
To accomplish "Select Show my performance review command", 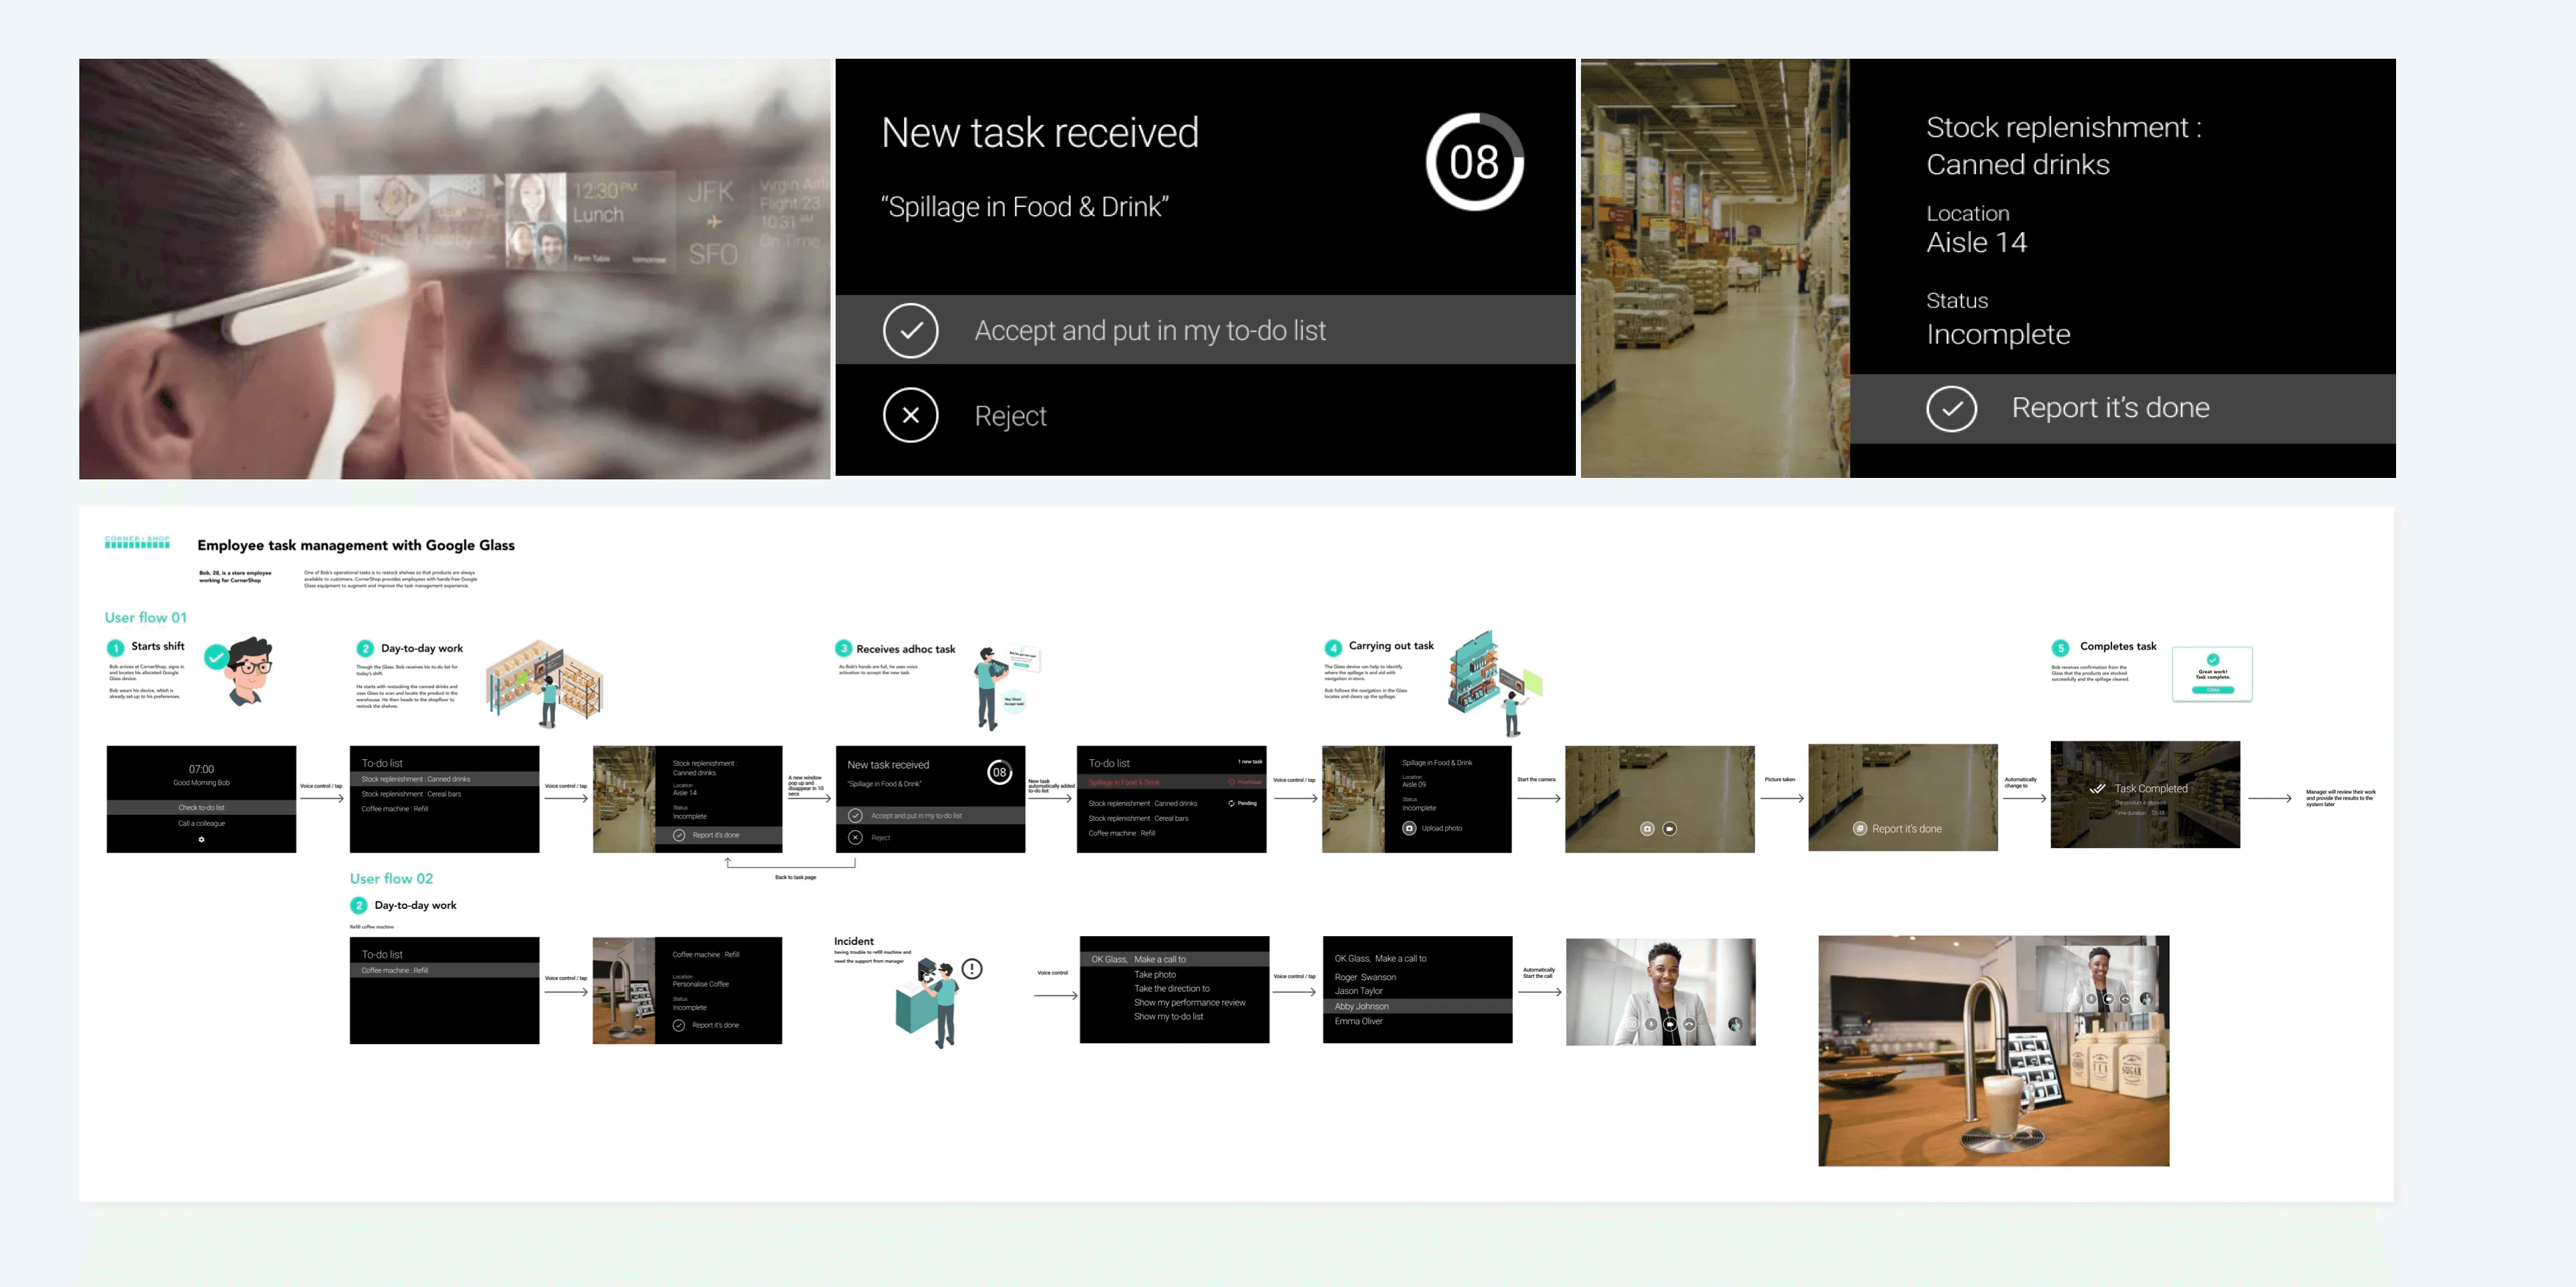I will pos(1190,1002).
